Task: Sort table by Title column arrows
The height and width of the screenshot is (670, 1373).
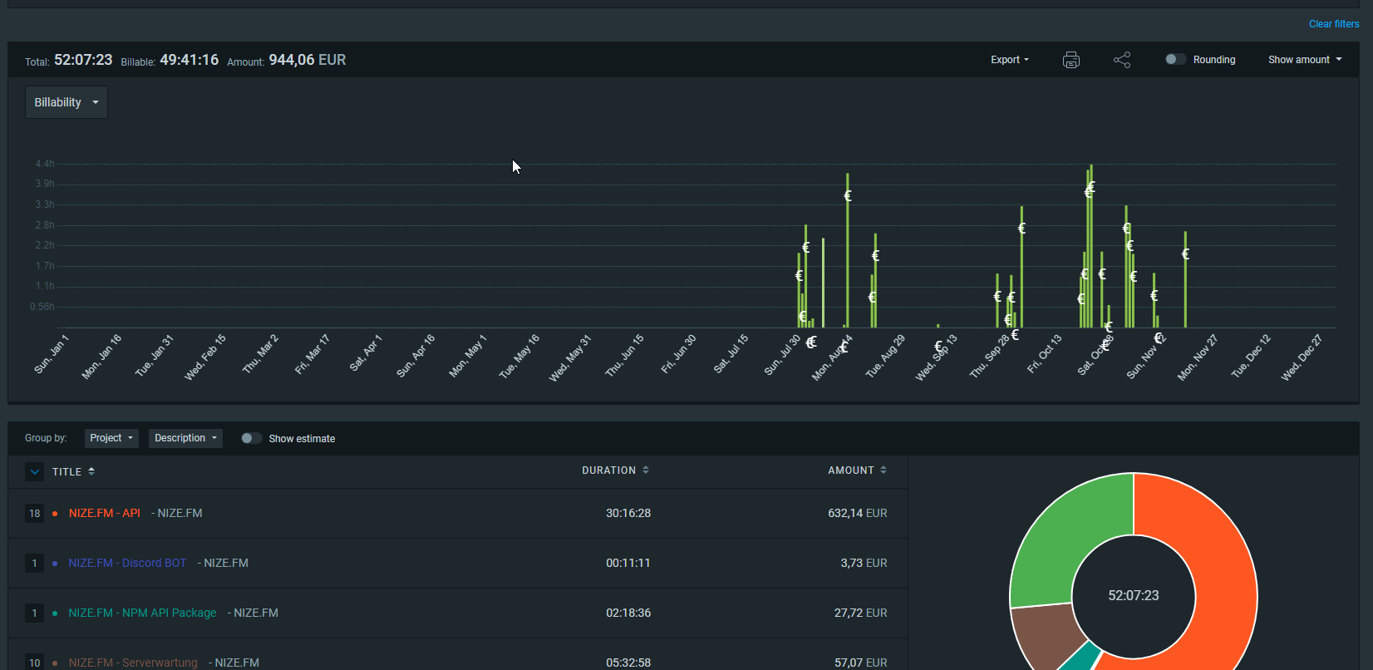Action: [x=91, y=471]
